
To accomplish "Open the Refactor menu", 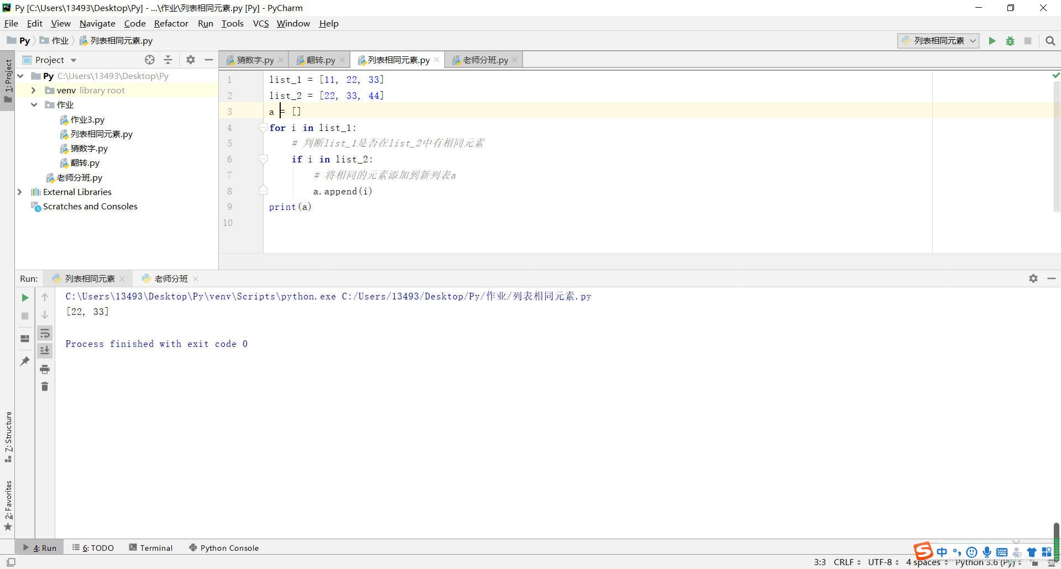I will [x=171, y=23].
